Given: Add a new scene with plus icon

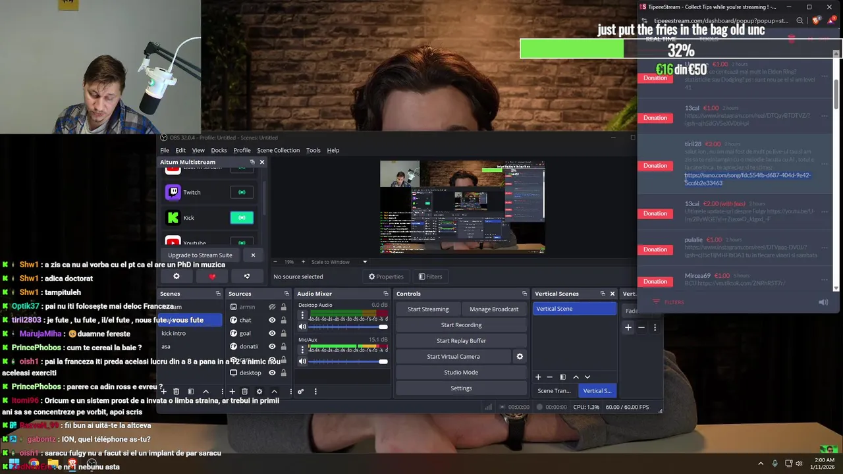Looking at the screenshot, I should pos(163,392).
